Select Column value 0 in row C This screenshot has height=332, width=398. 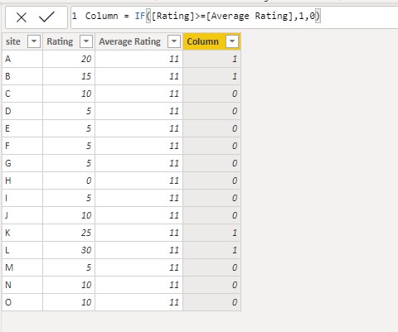(211, 94)
